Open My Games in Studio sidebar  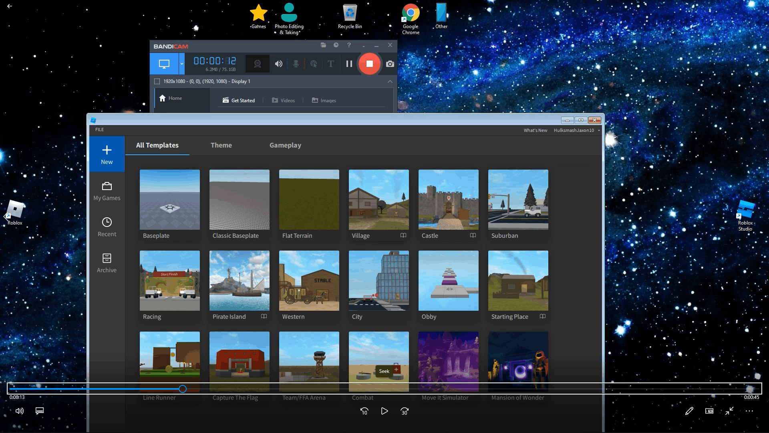[107, 191]
